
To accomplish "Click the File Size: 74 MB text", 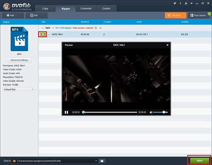I will click(10, 85).
